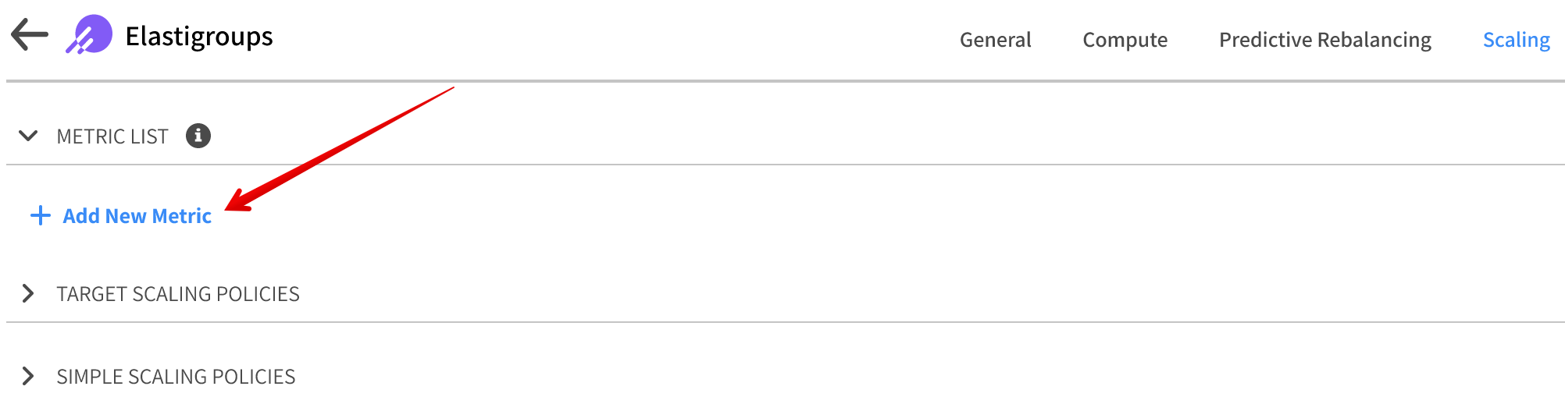The width and height of the screenshot is (1565, 404).
Task: Collapse the Metric List section chevron
Action: coord(28,136)
